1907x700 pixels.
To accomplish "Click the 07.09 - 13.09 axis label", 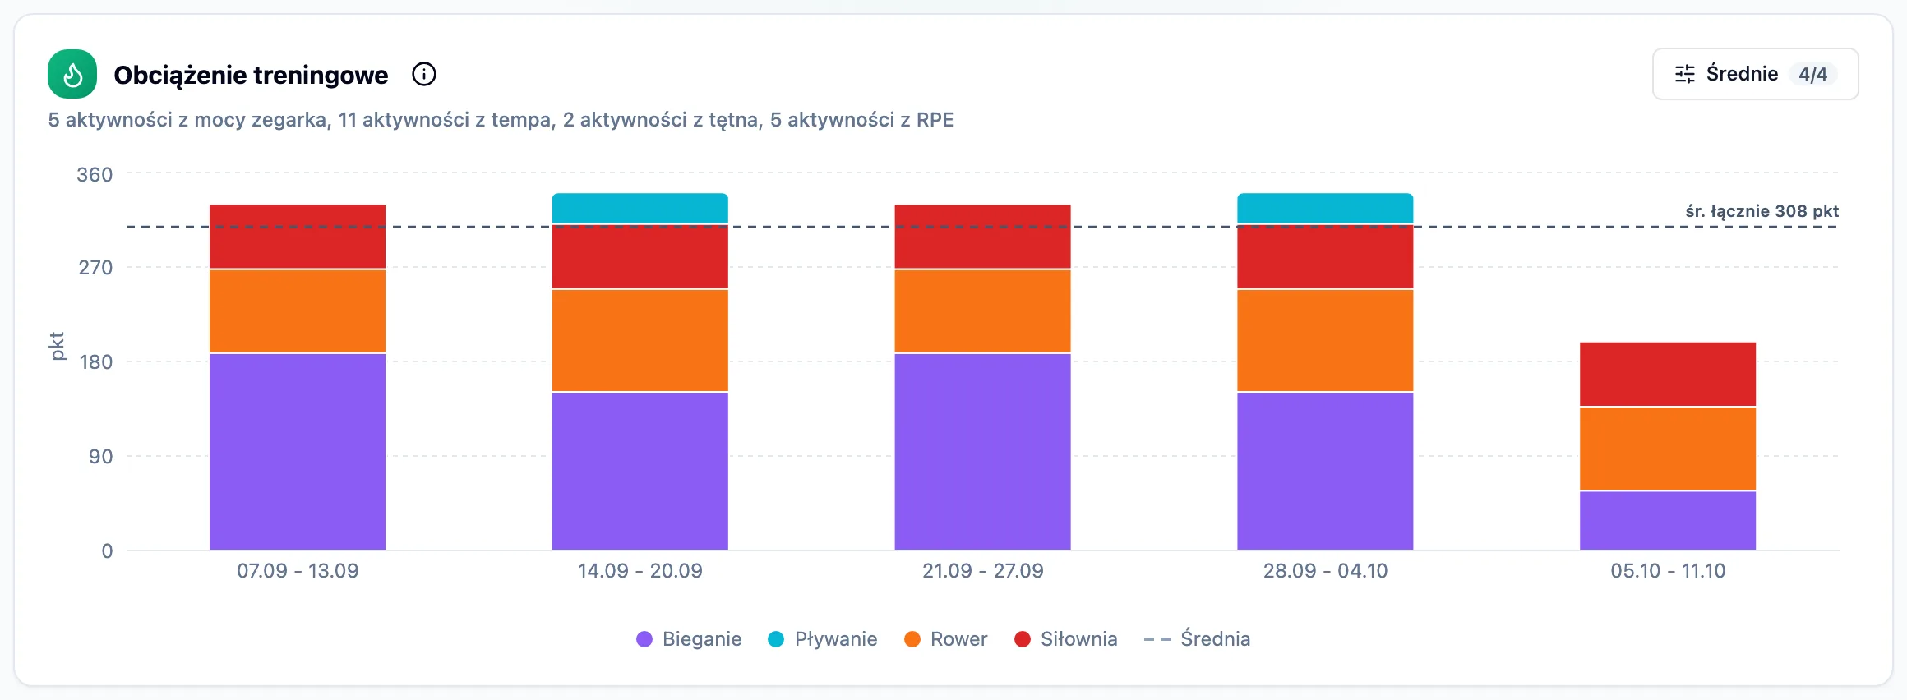I will coord(298,571).
